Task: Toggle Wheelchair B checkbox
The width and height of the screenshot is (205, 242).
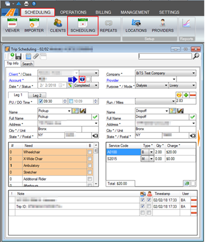Action: [90, 152]
